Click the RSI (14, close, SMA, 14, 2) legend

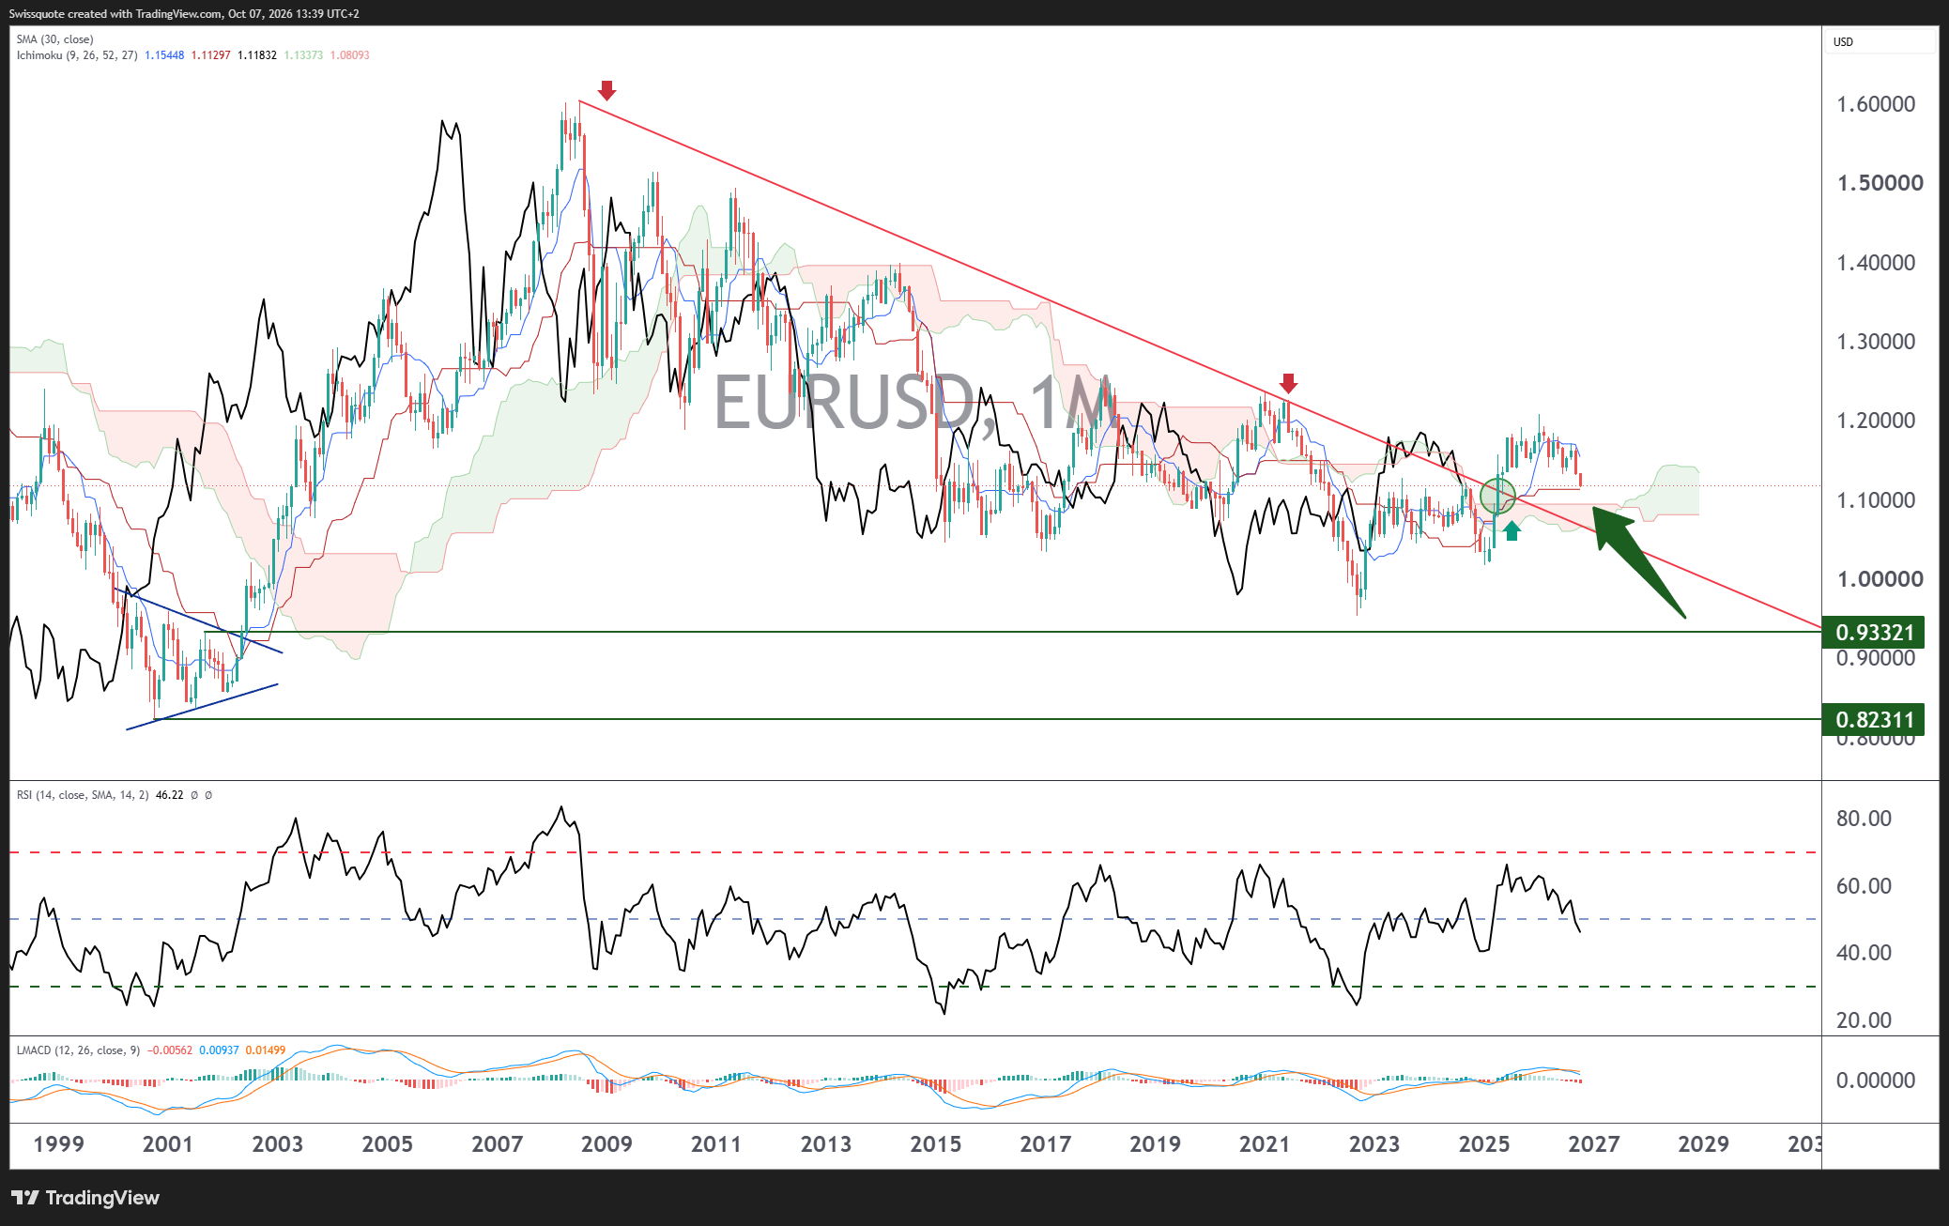coord(83,795)
